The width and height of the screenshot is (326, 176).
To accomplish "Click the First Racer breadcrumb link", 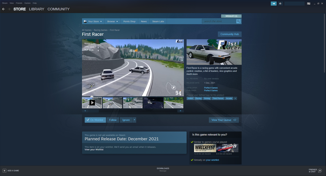I will coord(115,30).
